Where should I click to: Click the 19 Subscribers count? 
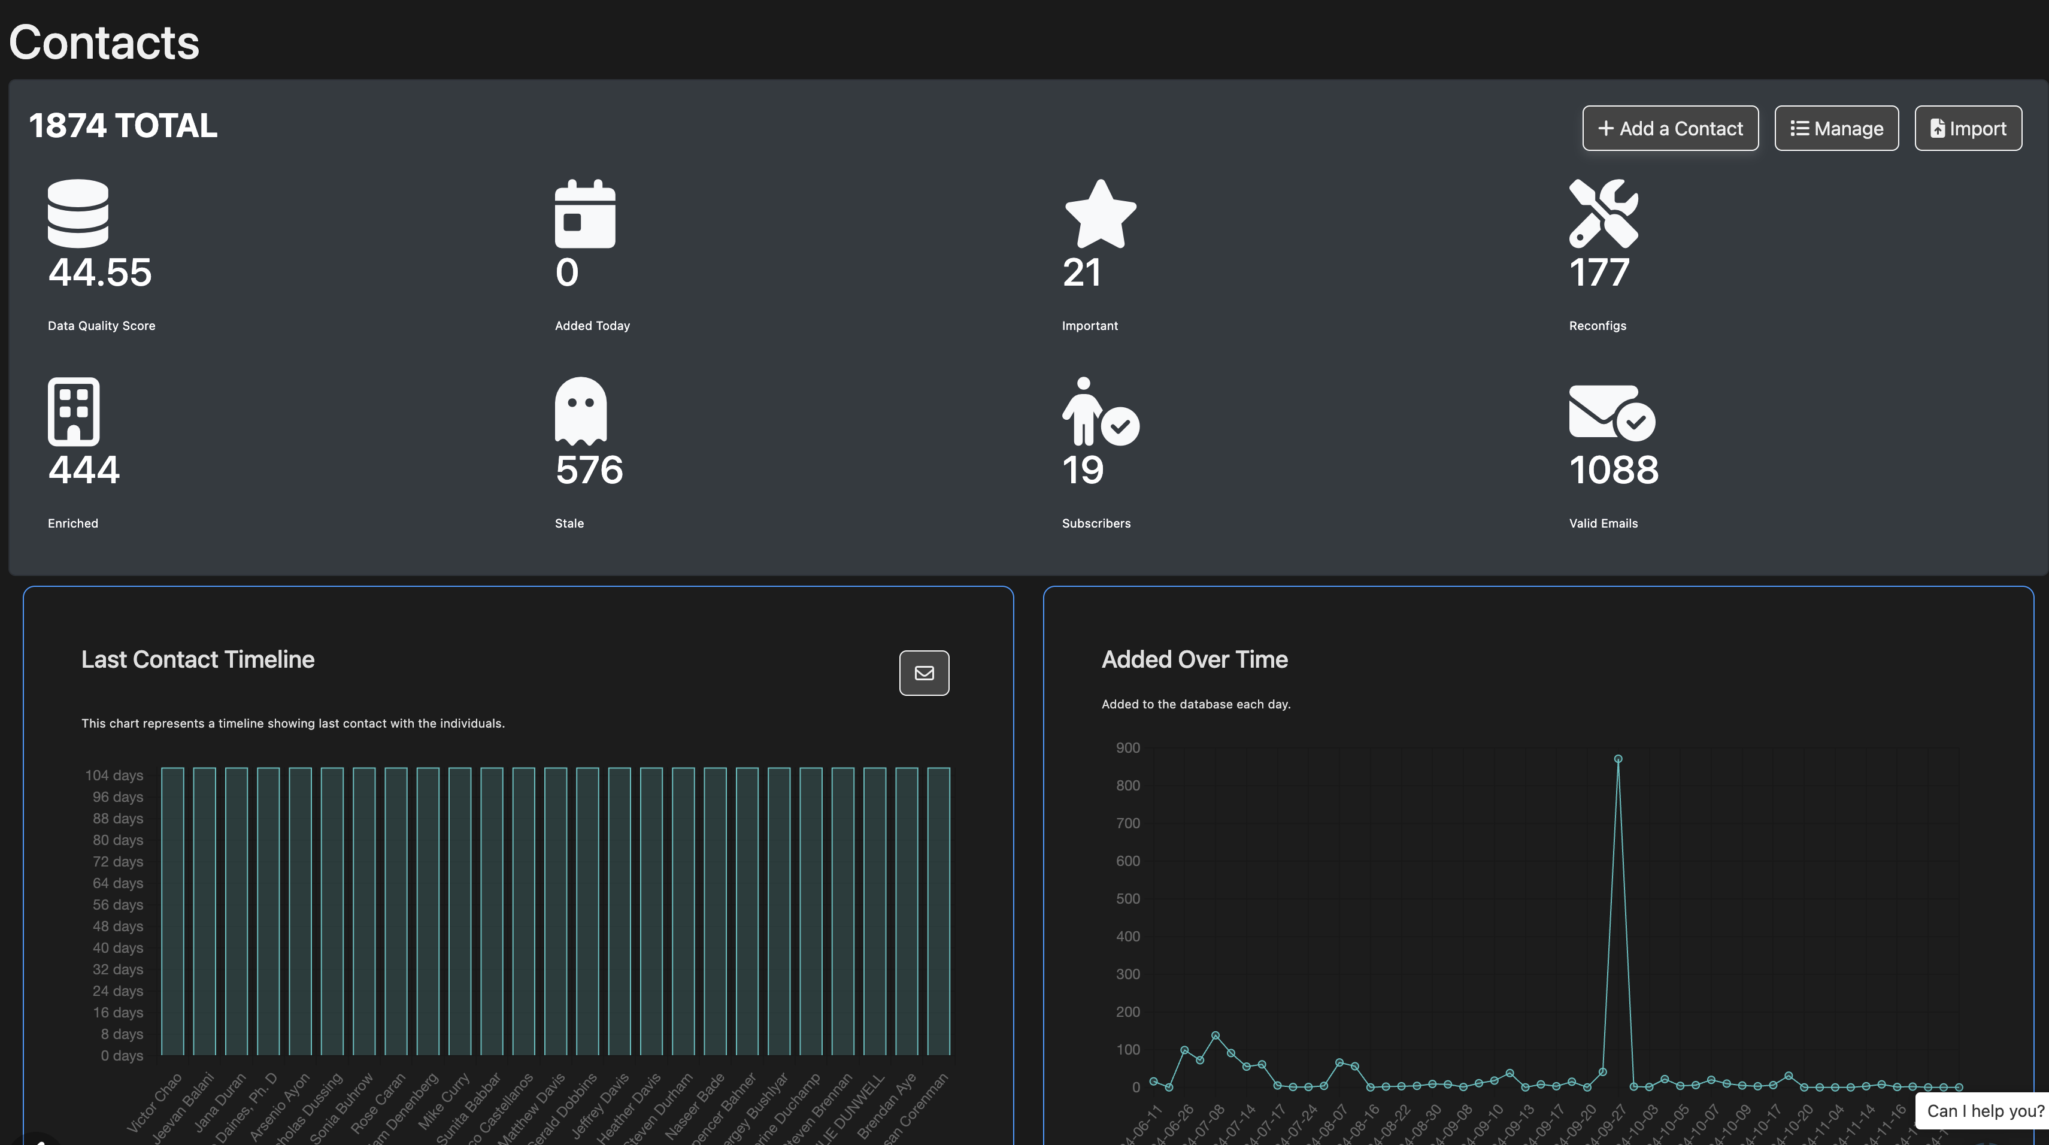1083,469
